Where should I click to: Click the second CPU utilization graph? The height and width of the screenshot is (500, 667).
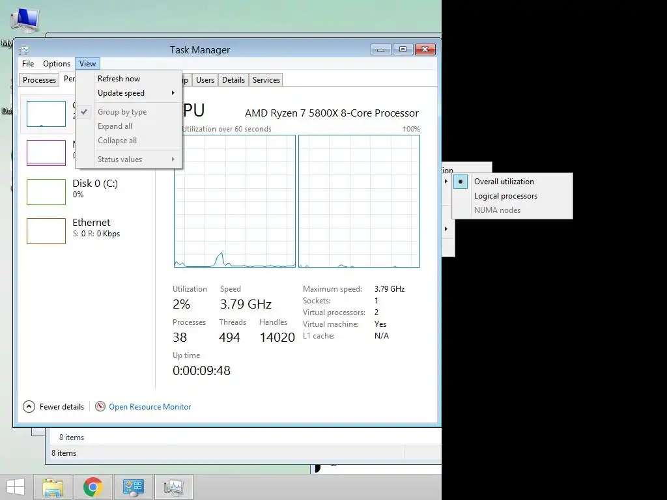359,201
